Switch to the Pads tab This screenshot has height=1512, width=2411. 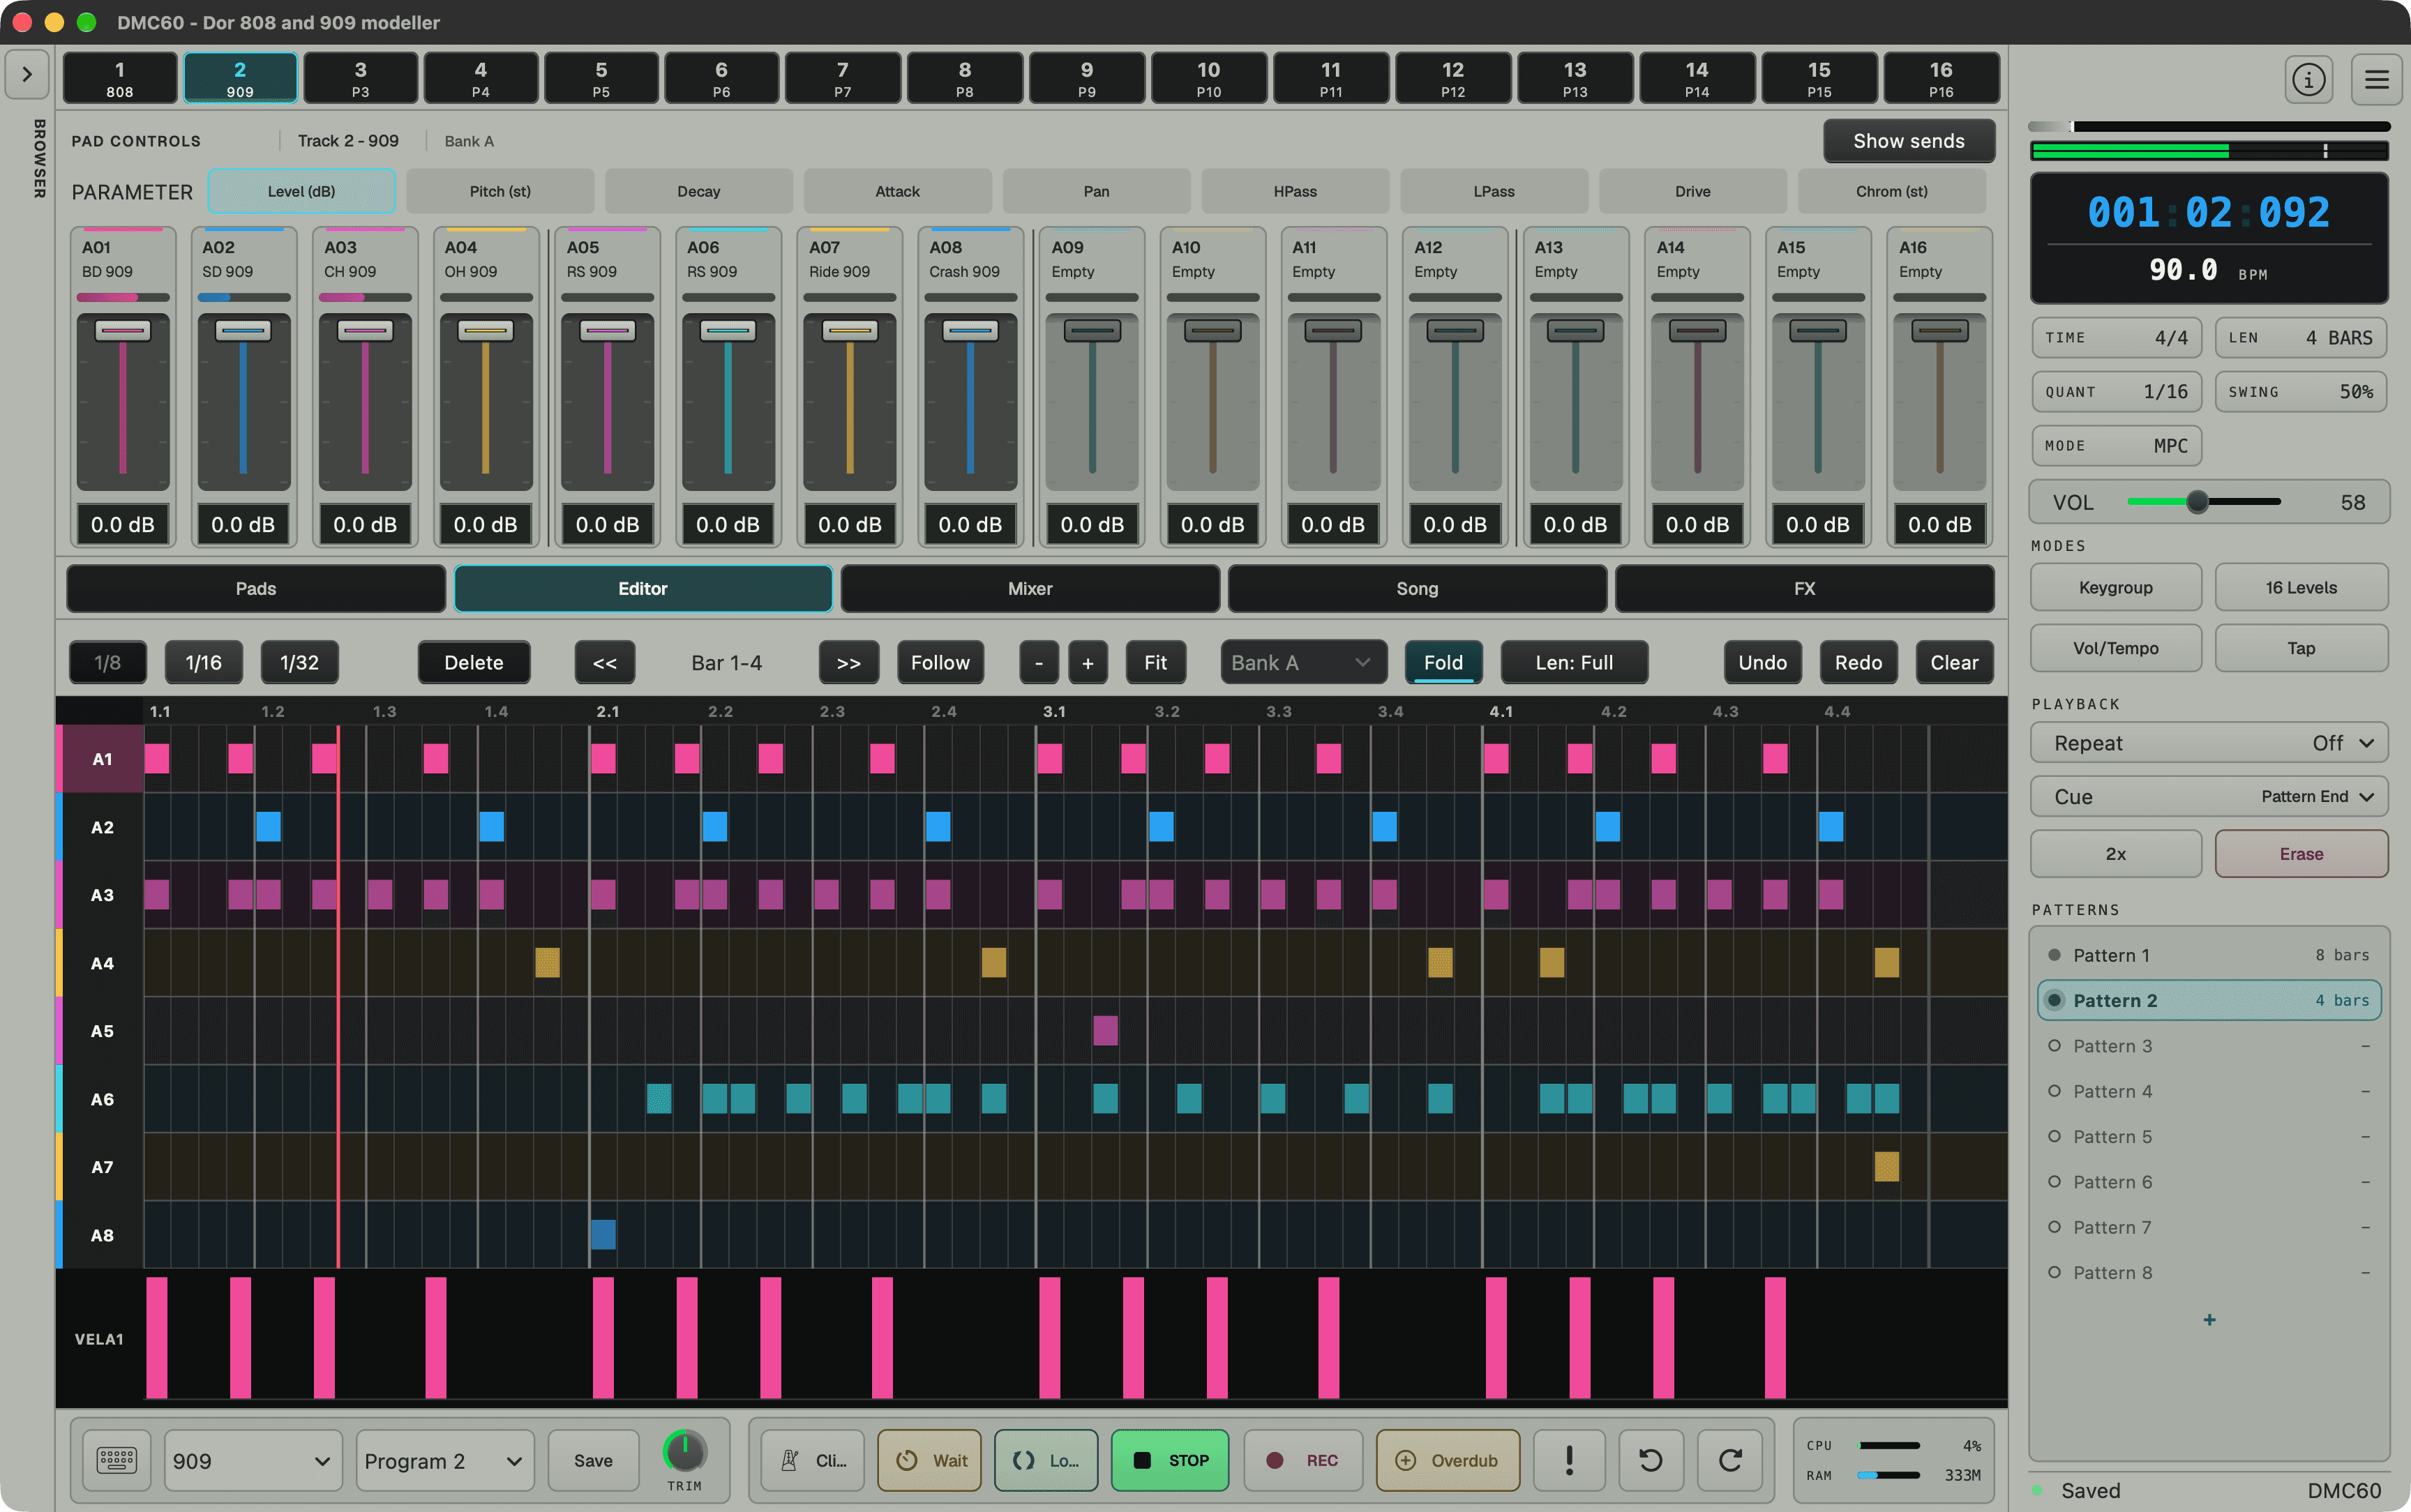pyautogui.click(x=256, y=588)
